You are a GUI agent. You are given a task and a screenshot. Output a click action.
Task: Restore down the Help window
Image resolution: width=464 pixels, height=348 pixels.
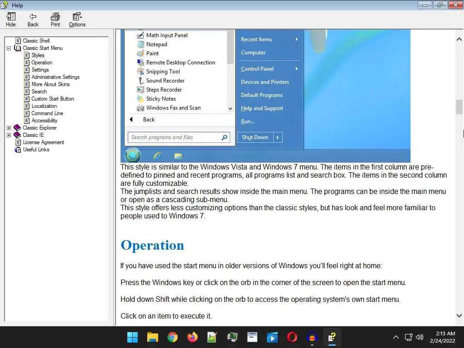[x=440, y=5]
